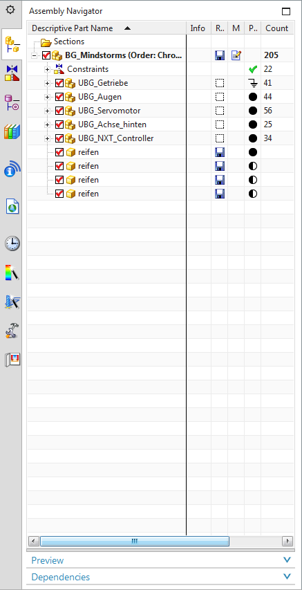Click the horizontal scrollbar thumb

pyautogui.click(x=135, y=541)
